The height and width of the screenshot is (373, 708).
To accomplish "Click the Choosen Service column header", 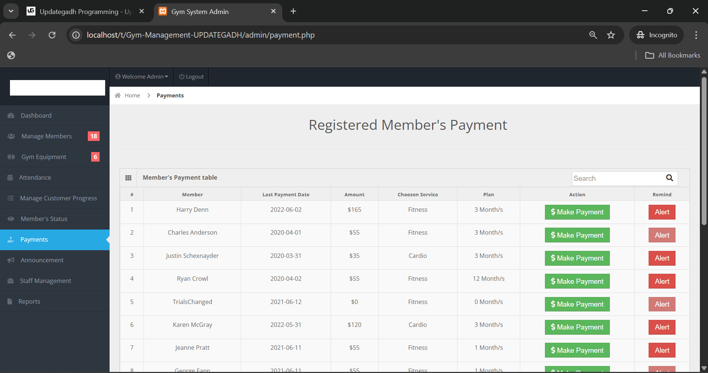I will tap(418, 194).
